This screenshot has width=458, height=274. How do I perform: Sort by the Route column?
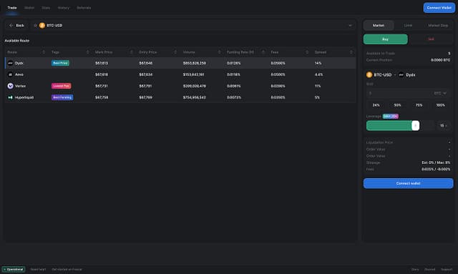click(x=44, y=52)
